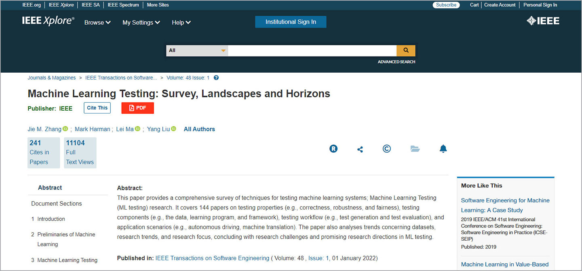Click the copyright icon
582x271 pixels.
point(387,149)
